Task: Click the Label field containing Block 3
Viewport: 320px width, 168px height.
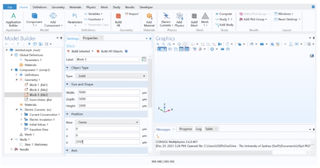Action: [x=108, y=59]
